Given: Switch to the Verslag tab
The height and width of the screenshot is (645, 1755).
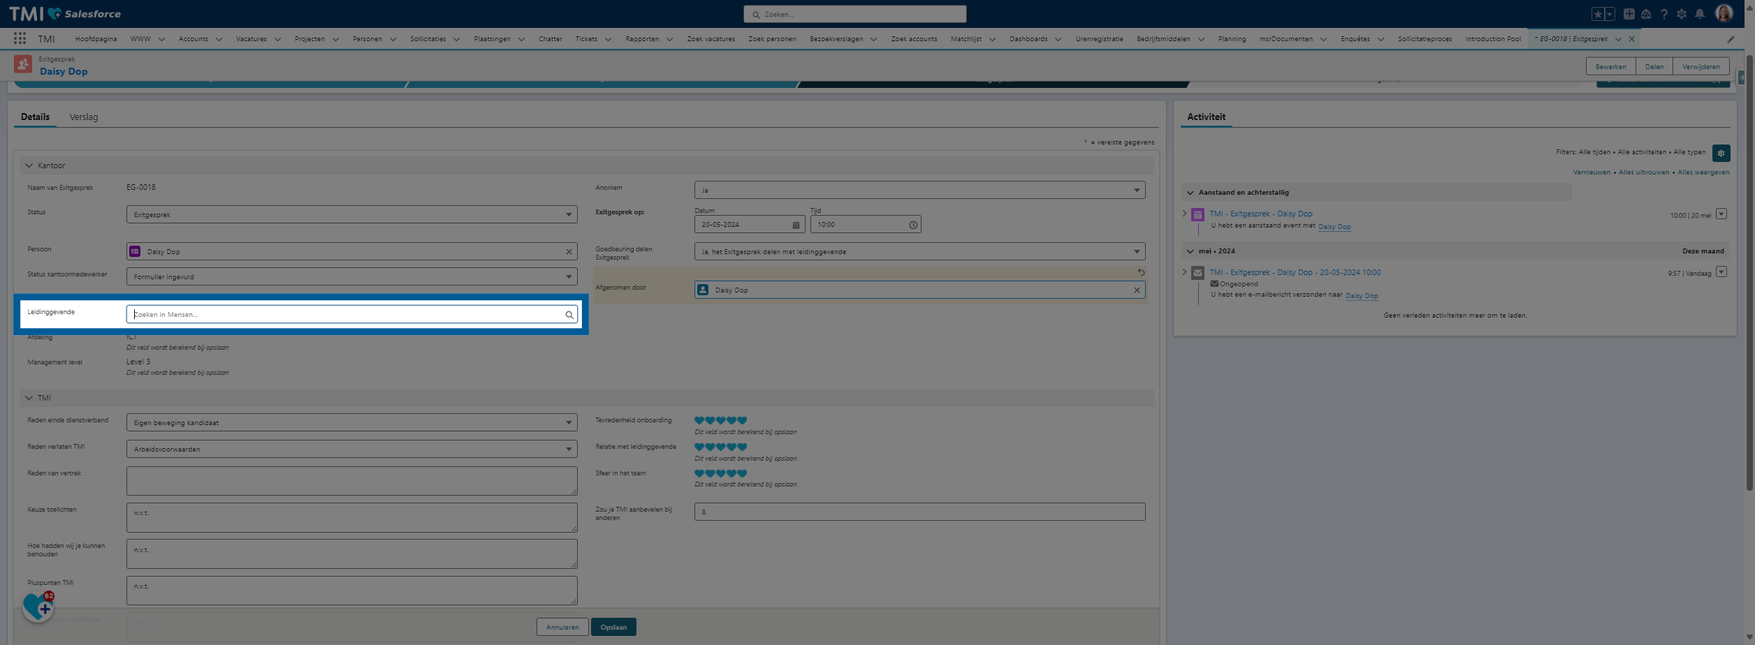Looking at the screenshot, I should pyautogui.click(x=84, y=117).
